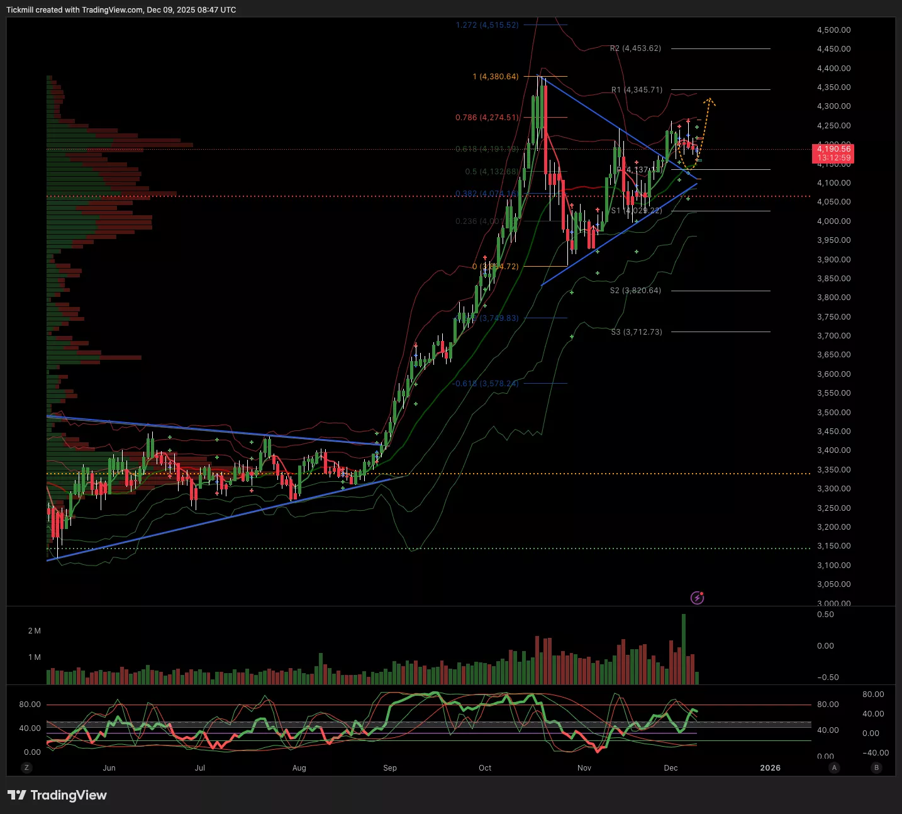Click the tallest green volume bar in December
This screenshot has width=902, height=814.
684,648
